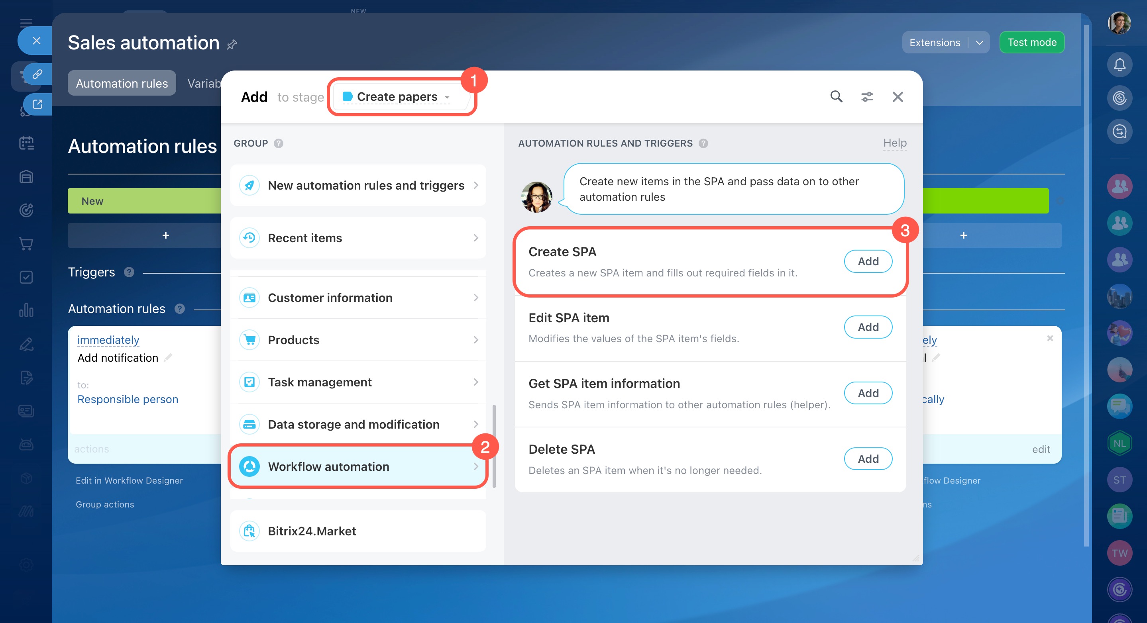Image resolution: width=1147 pixels, height=623 pixels.
Task: Open the shopping cart icon in left sidebar
Action: point(26,244)
